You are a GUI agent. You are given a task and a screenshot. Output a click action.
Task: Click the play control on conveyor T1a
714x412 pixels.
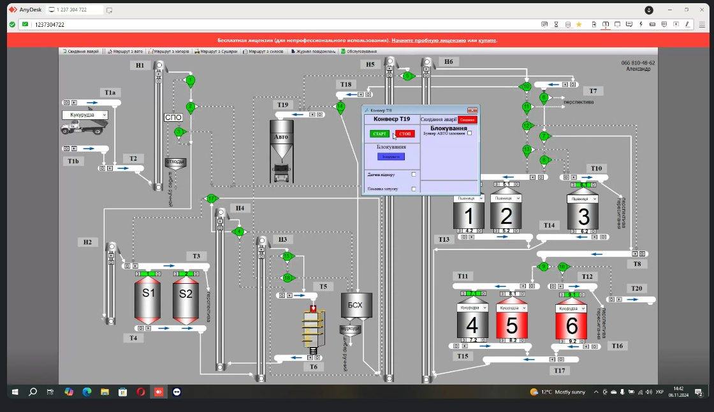[x=74, y=103]
